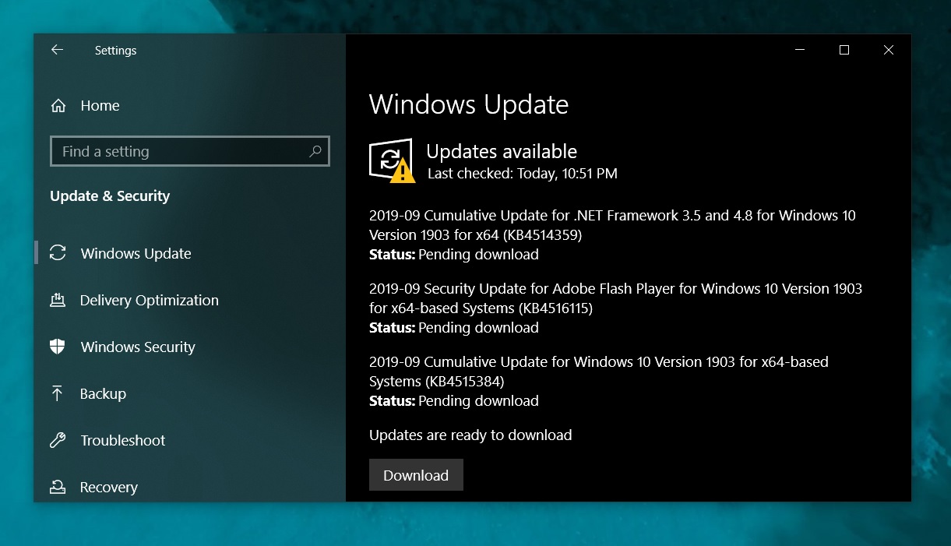Viewport: 951px width, 546px height.
Task: Click the Update & Security heading
Action: (x=110, y=196)
